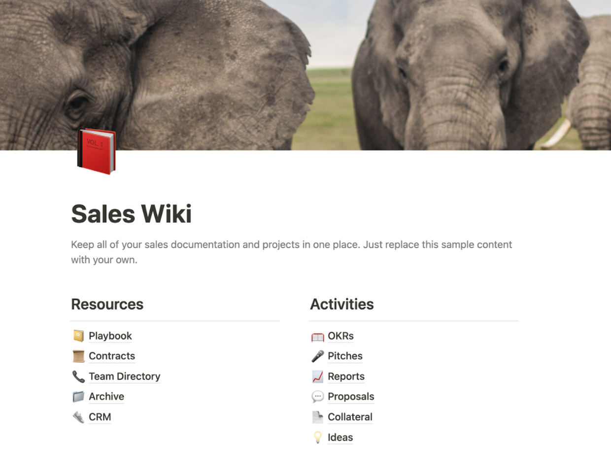Open the Team Directory page

click(125, 376)
